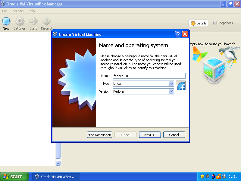Click the taskbar clock showing 01:31
The width and height of the screenshot is (241, 181).
[x=232, y=176]
